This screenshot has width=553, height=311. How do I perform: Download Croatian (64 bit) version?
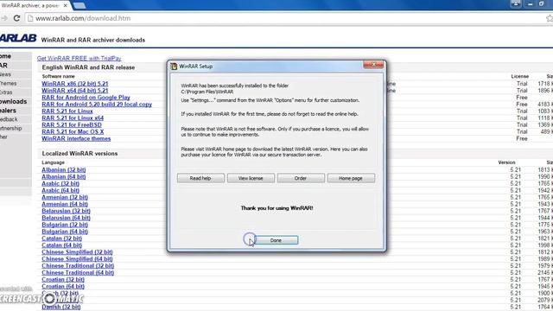[x=63, y=286]
